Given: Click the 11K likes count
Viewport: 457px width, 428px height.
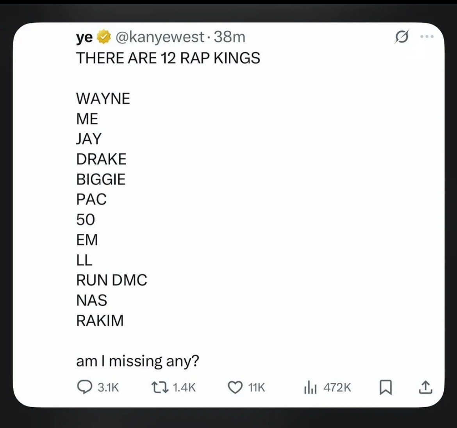Looking at the screenshot, I should [257, 388].
